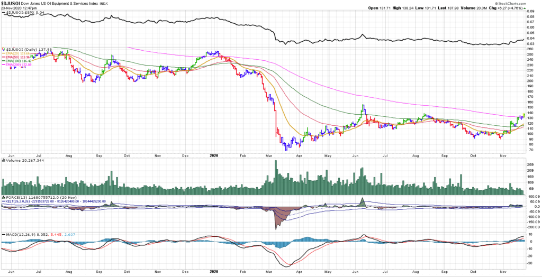Viewport: 542px width, 277px height.
Task: Click the bar icon beside the Volume label
Action: 4,161
